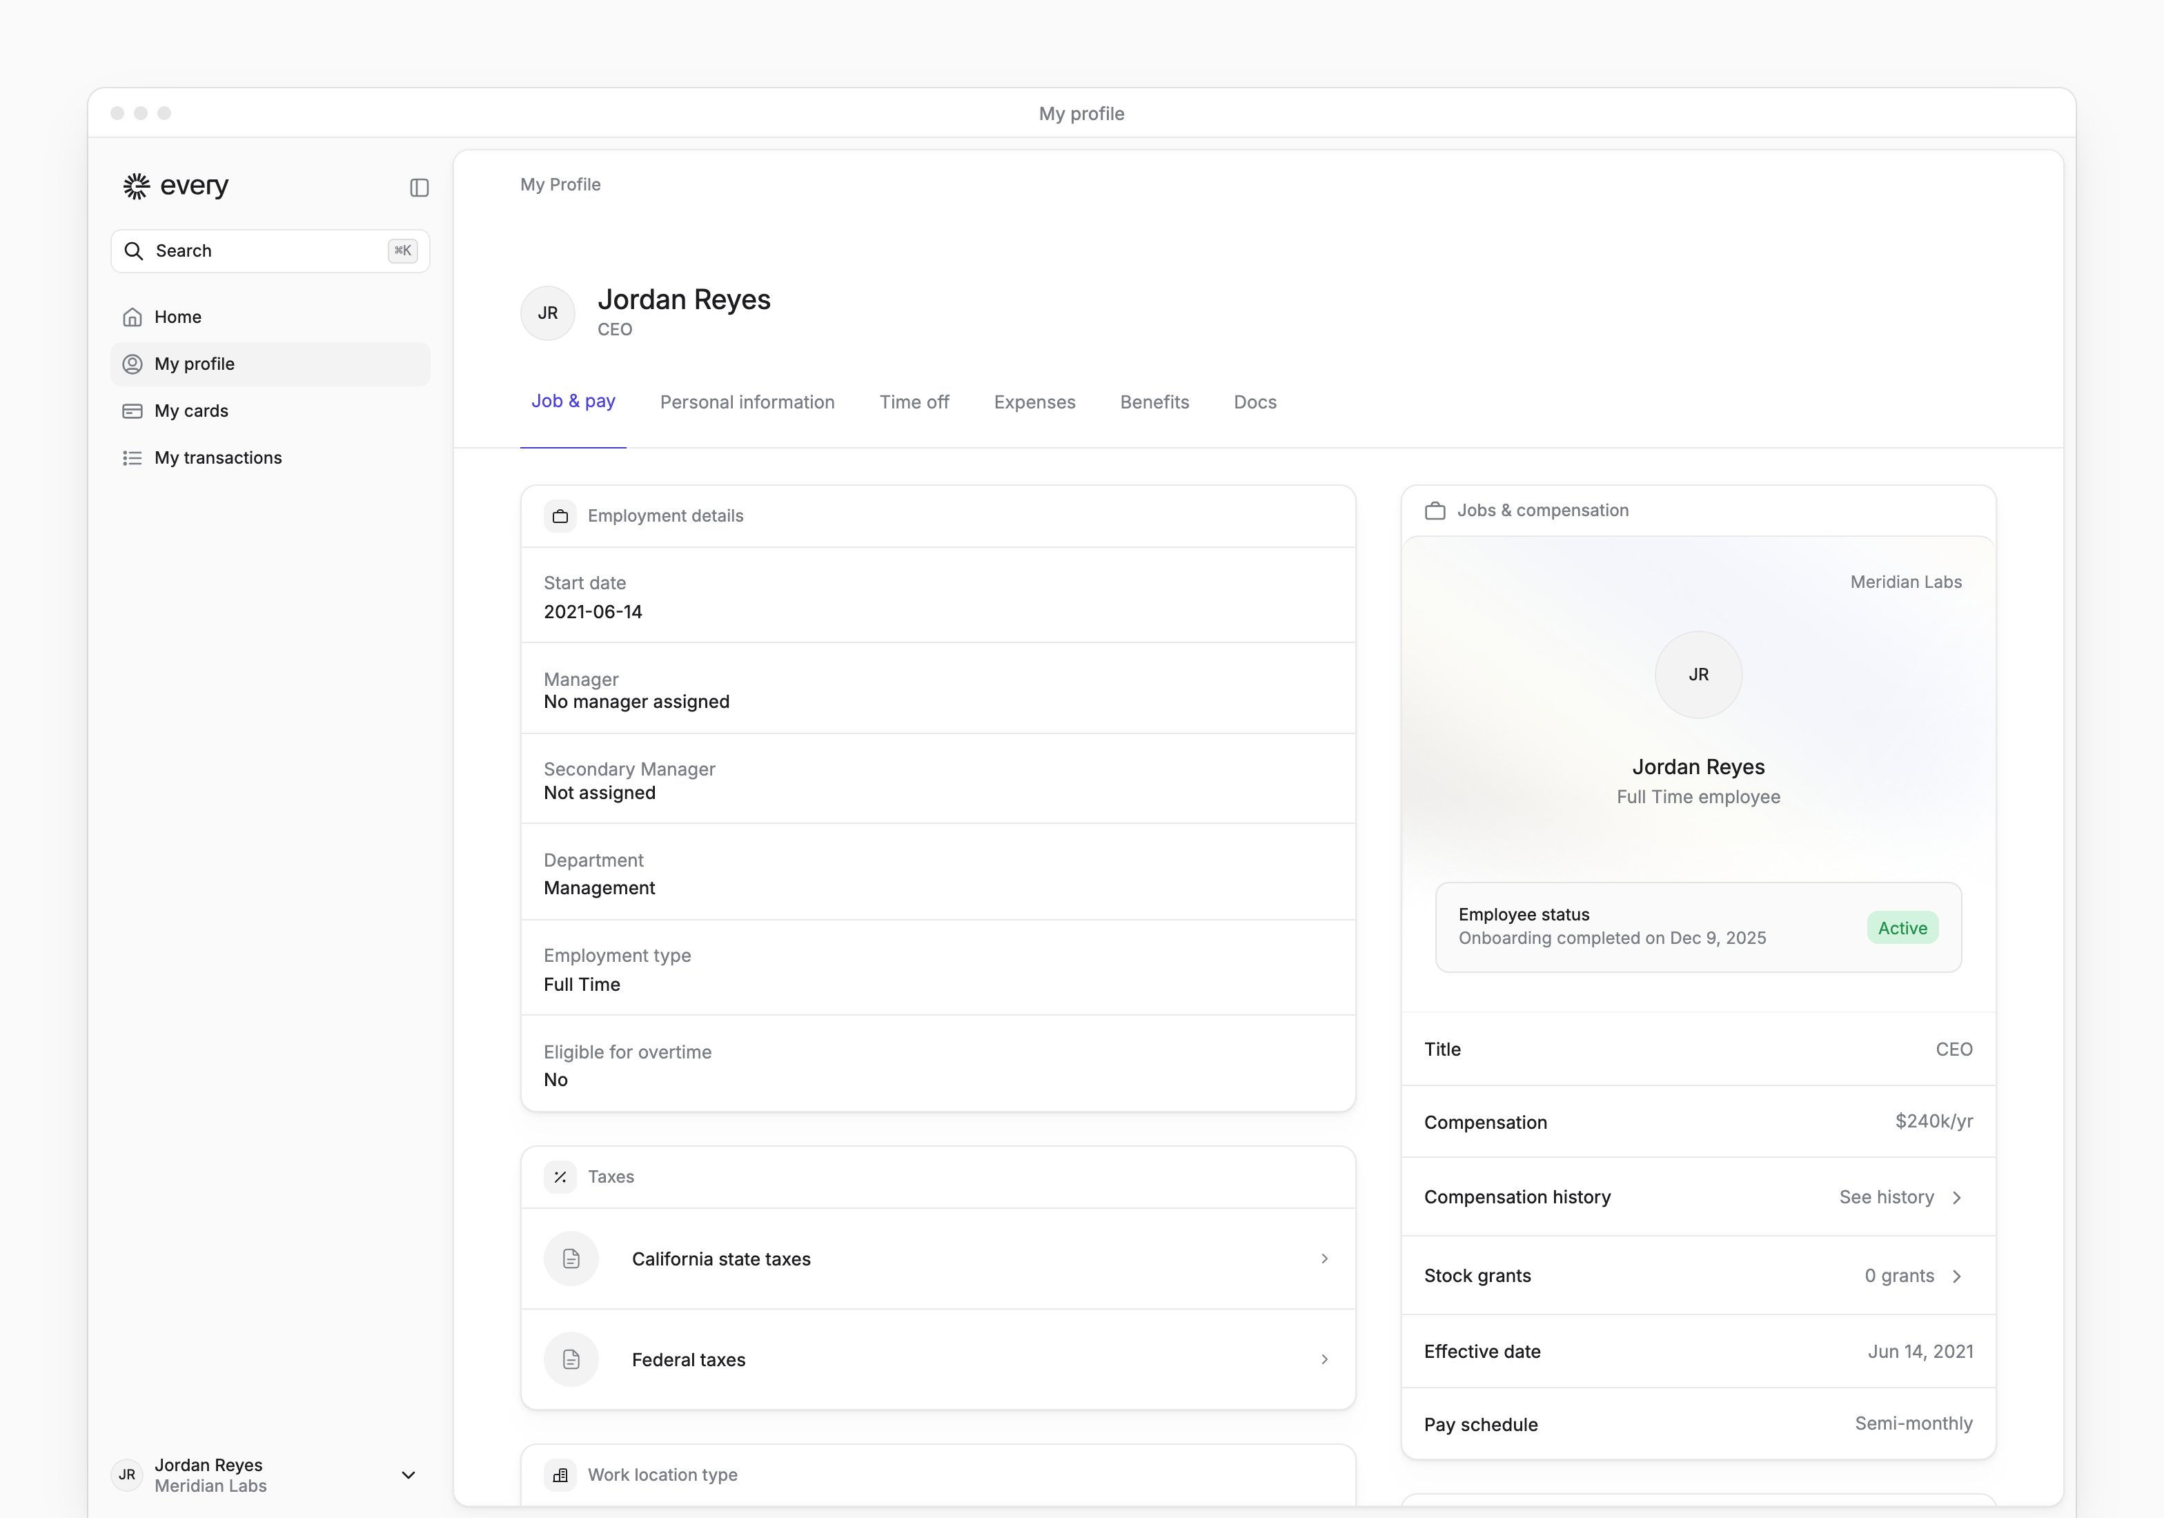
Task: Click the Active status badge
Action: click(x=1902, y=928)
